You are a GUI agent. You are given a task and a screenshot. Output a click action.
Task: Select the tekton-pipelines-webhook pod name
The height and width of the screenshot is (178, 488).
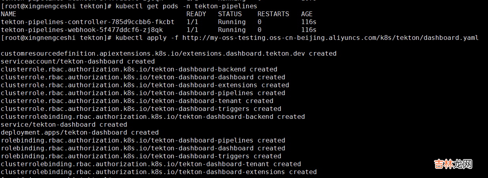click(81, 30)
